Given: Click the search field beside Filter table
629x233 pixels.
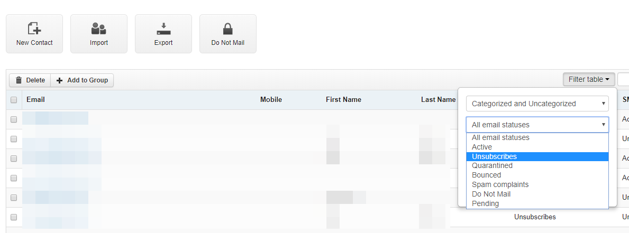Looking at the screenshot, I should point(623,80).
